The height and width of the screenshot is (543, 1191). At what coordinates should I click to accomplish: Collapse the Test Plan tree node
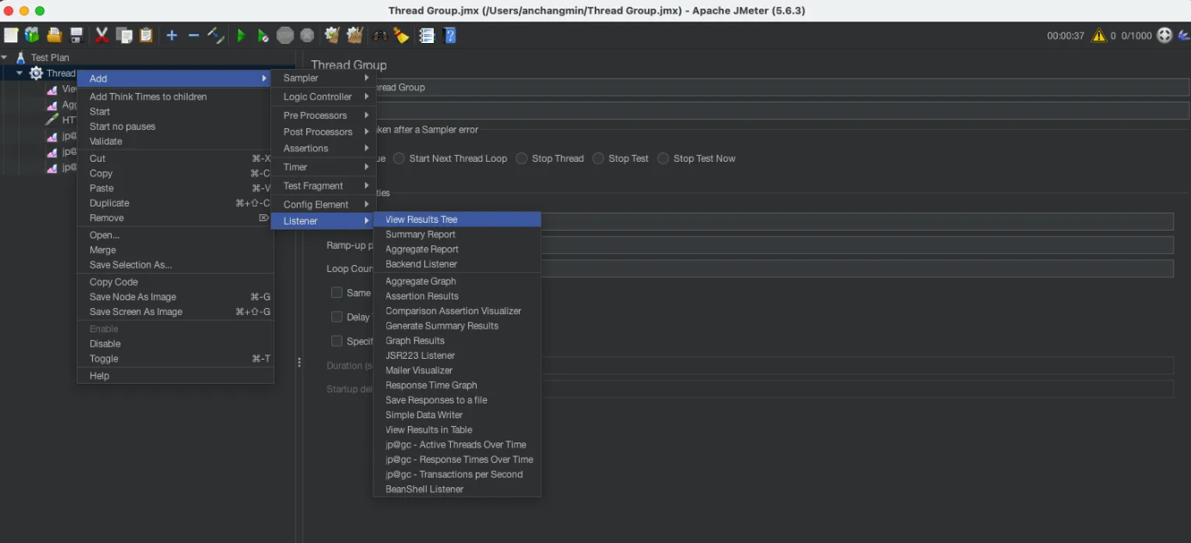click(x=4, y=58)
